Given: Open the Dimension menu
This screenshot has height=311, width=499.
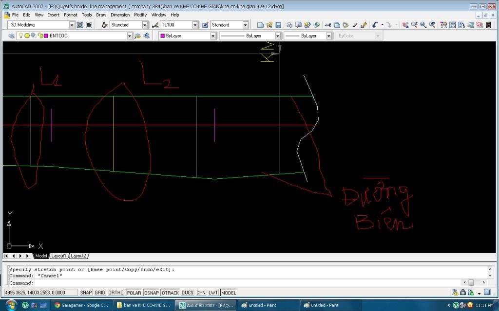Looking at the screenshot, I should (120, 15).
